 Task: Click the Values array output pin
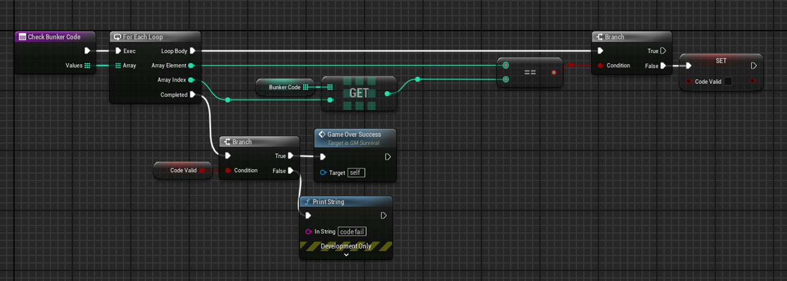tap(87, 66)
